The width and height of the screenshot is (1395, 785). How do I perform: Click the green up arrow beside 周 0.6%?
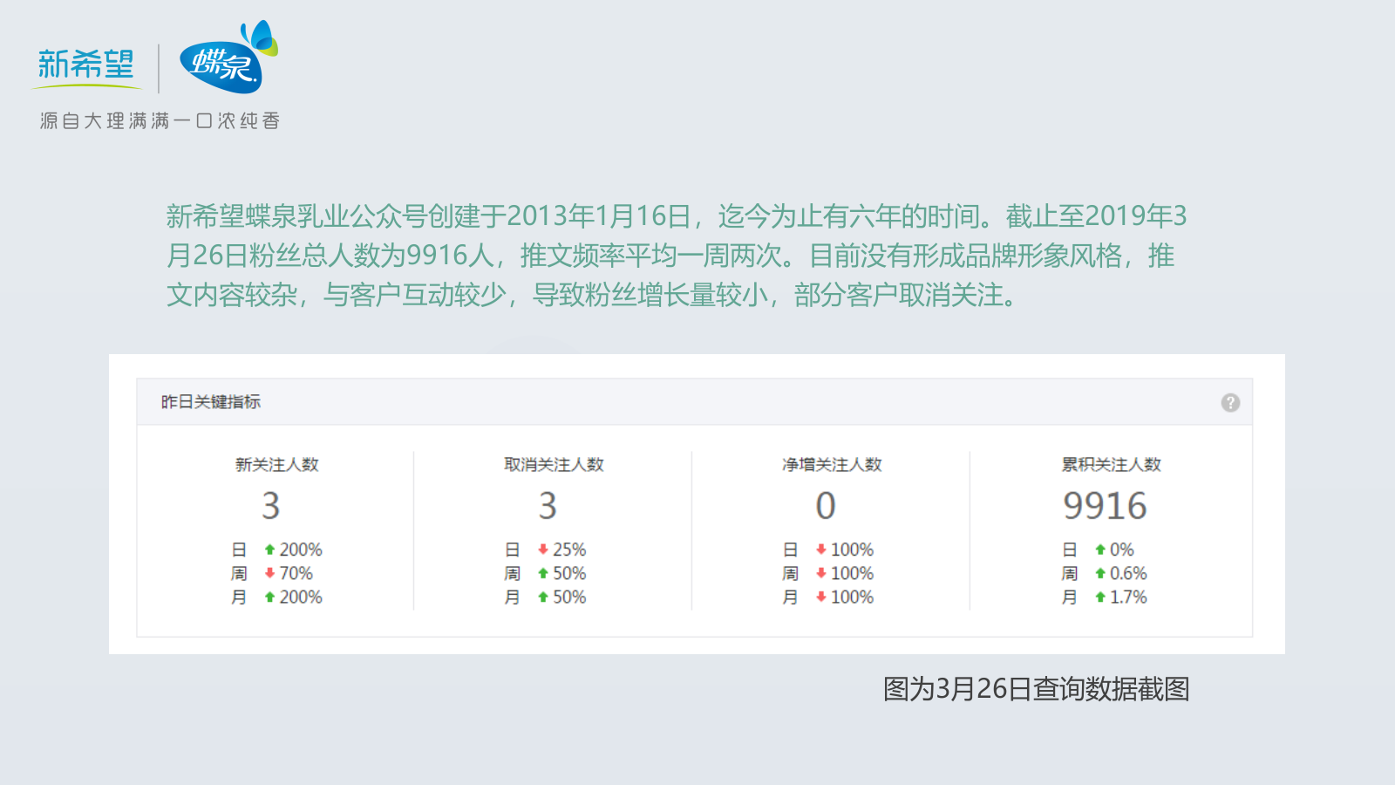[x=1099, y=573]
